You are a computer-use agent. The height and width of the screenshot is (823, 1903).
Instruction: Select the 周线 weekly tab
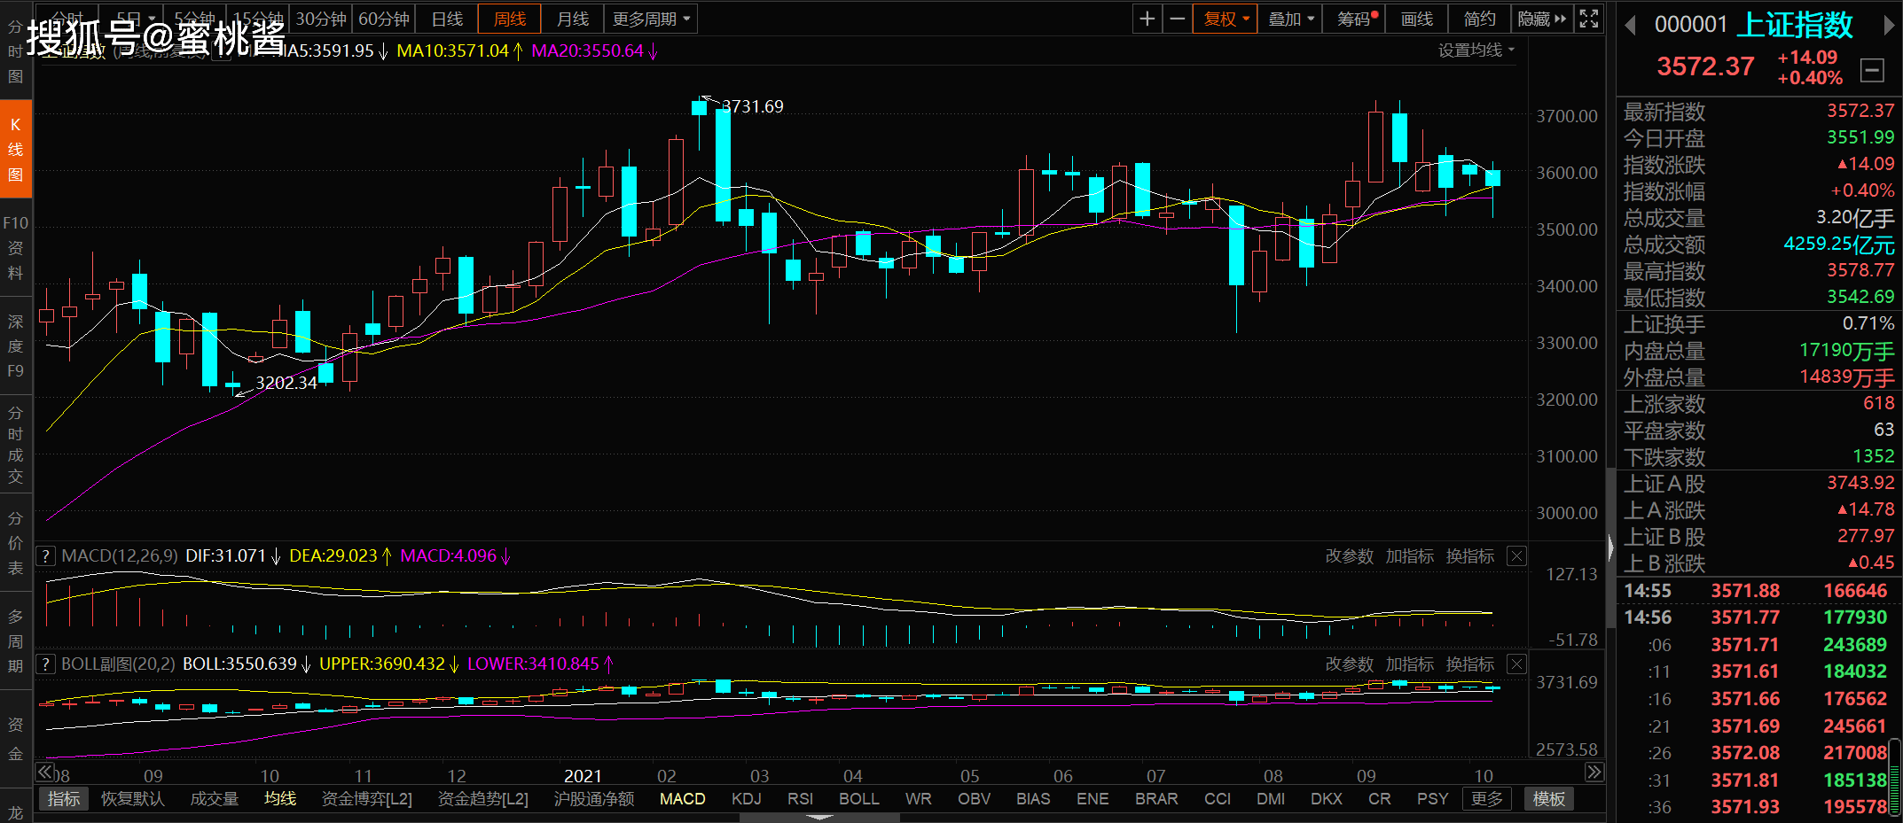click(x=510, y=19)
